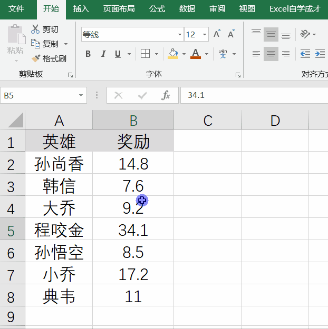Open the font size dropdown
Viewport: 328px width, 329px height.
point(205,34)
